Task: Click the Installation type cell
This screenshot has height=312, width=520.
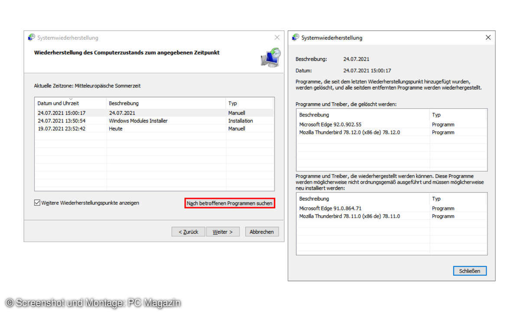Action: (x=240, y=120)
